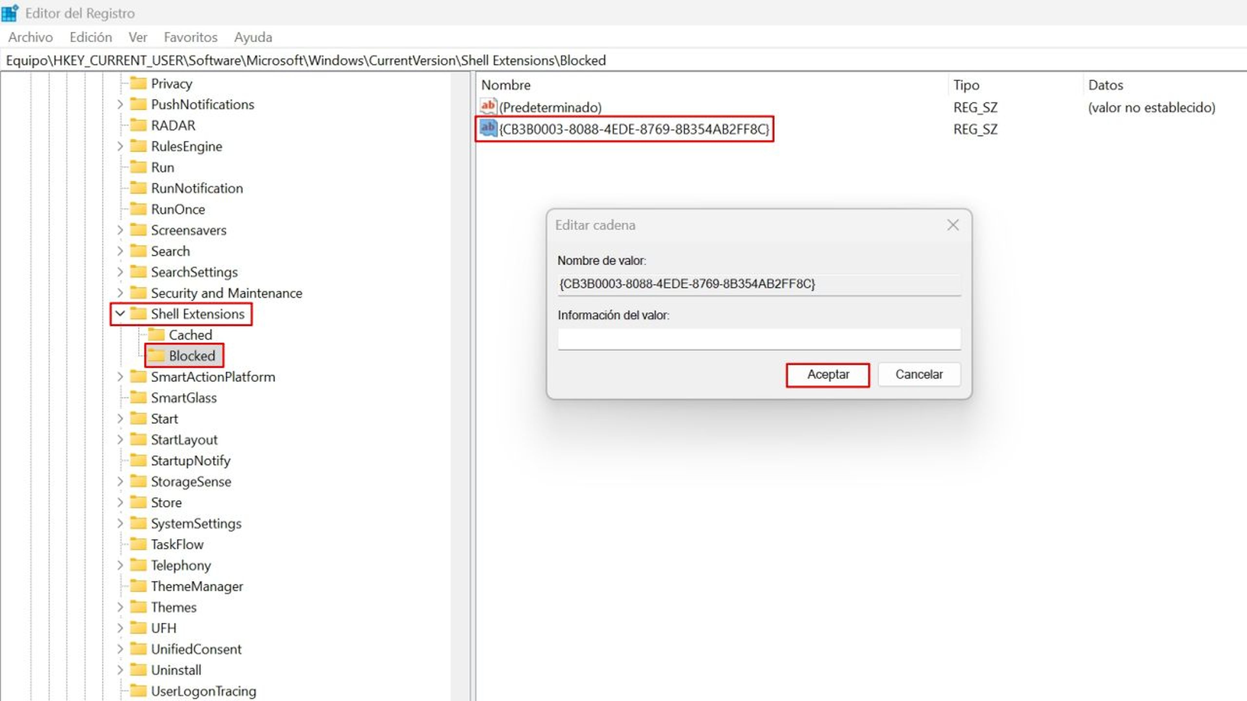
Task: Click the registry path address bar
Action: tap(623, 60)
